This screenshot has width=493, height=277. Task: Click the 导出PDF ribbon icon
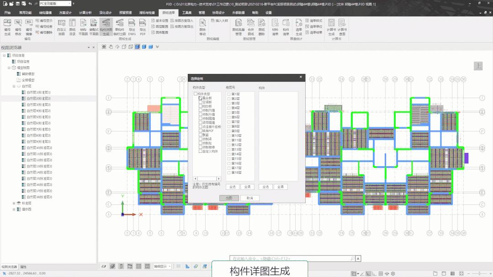tap(143, 27)
